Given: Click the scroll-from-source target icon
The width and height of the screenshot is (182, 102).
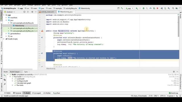Looking at the screenshot, I should [x=24, y=12].
